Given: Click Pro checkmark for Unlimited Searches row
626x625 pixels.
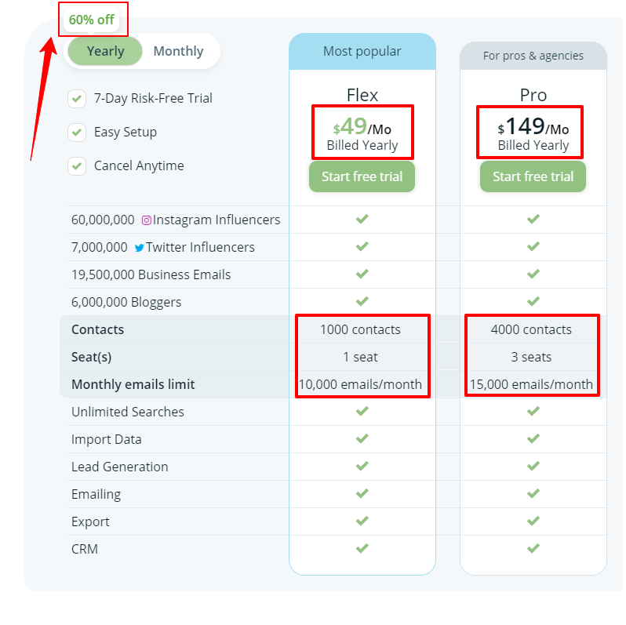Looking at the screenshot, I should point(533,411).
